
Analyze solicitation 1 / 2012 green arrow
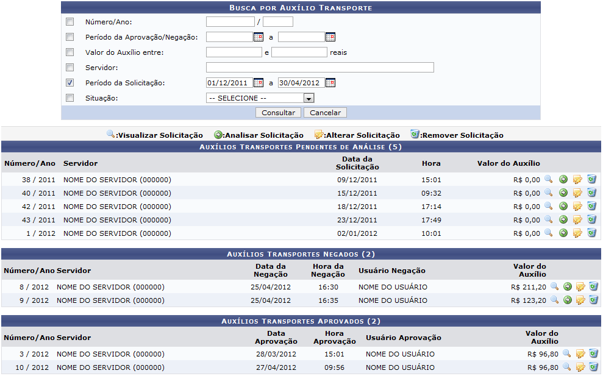[x=563, y=233]
